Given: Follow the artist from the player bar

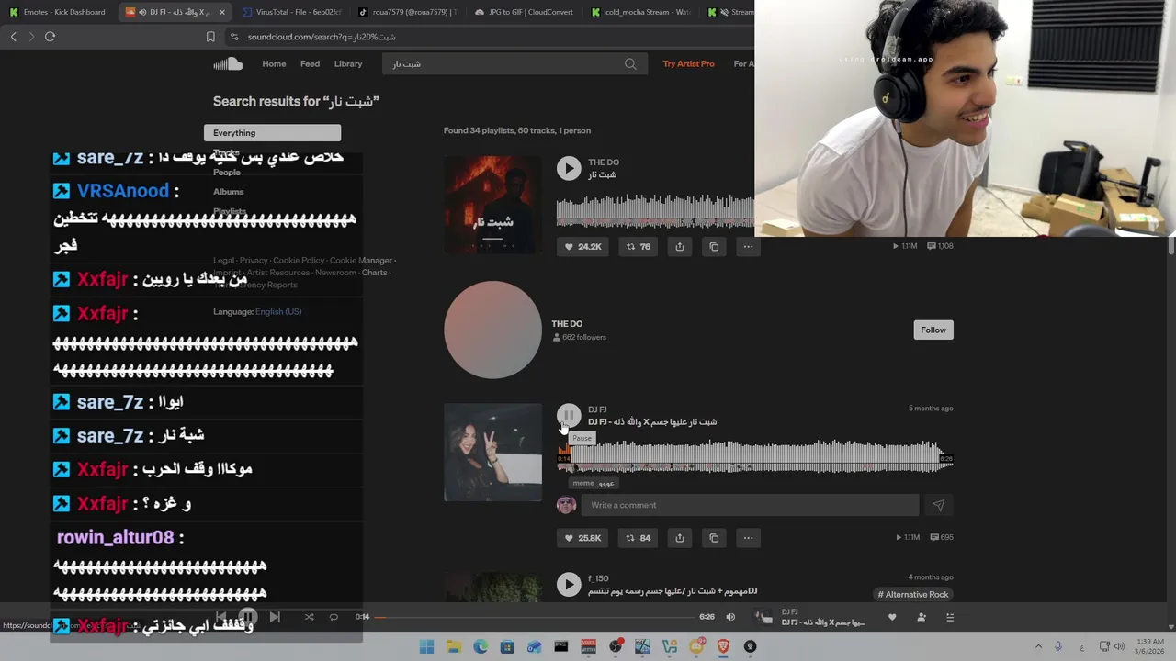Looking at the screenshot, I should point(922,617).
